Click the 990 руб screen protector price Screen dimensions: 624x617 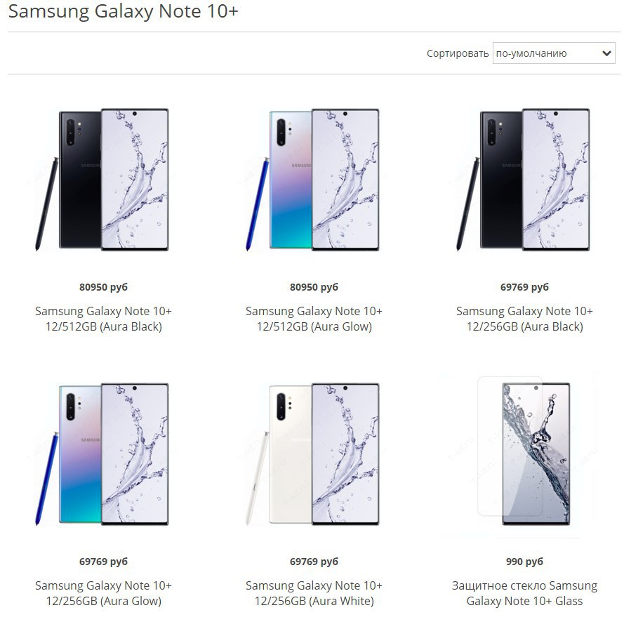(x=524, y=562)
